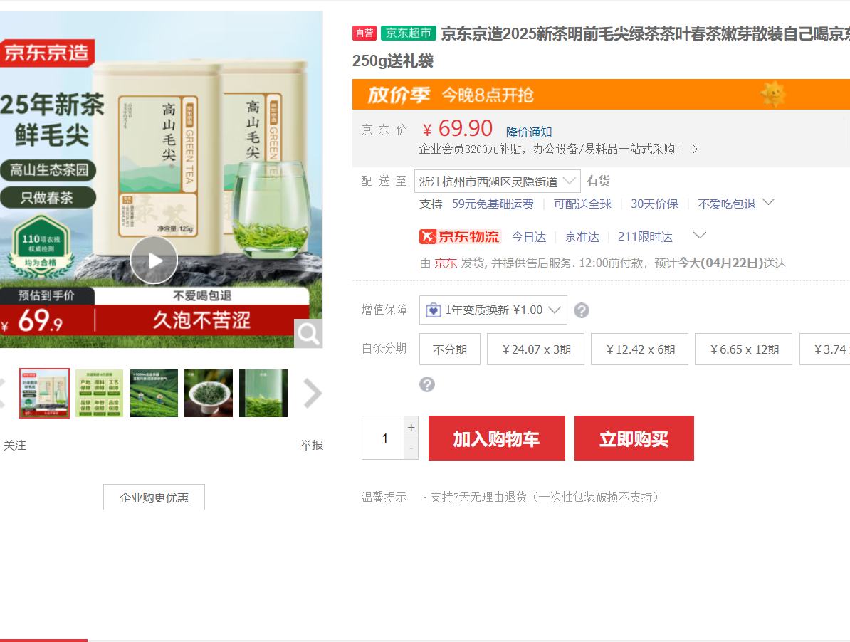The width and height of the screenshot is (850, 642).
Task: Click the installment help question icon
Action: point(427,384)
